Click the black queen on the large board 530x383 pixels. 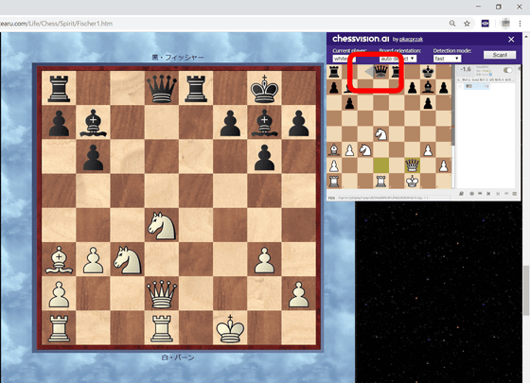[x=162, y=88]
